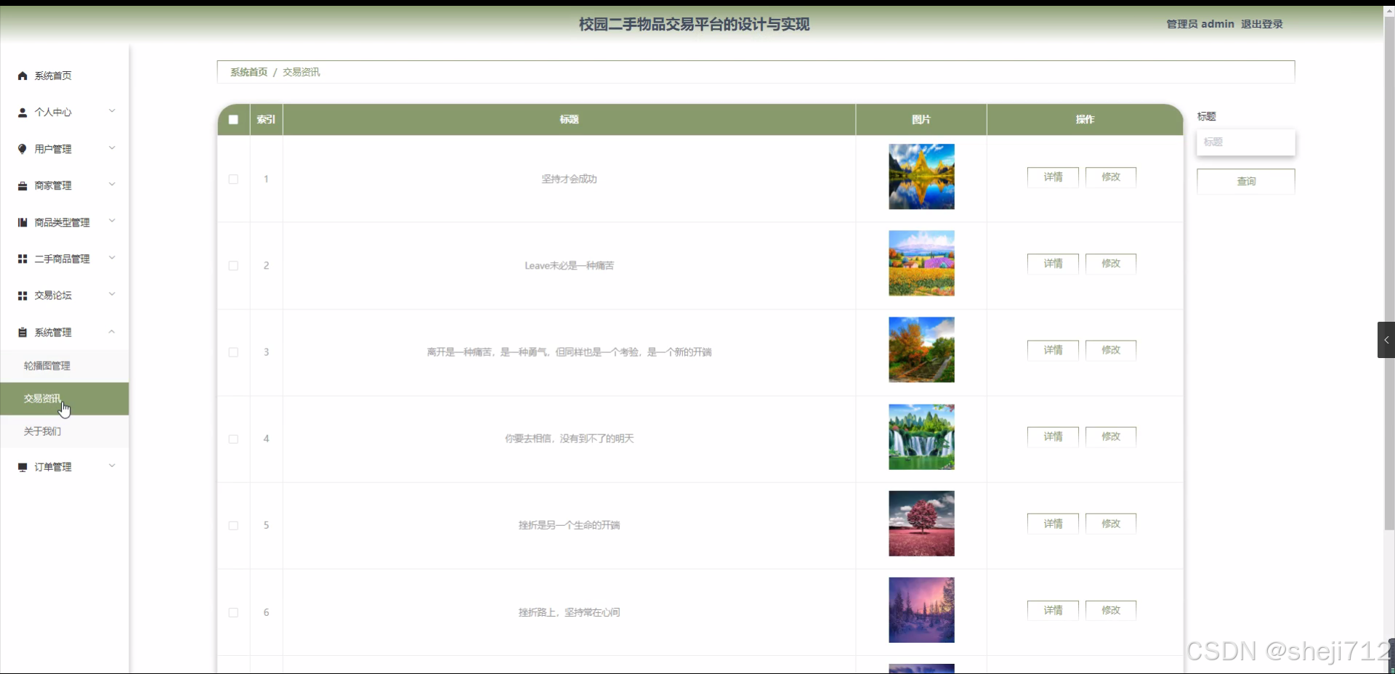Expand the 订单管理 chevron

point(112,466)
